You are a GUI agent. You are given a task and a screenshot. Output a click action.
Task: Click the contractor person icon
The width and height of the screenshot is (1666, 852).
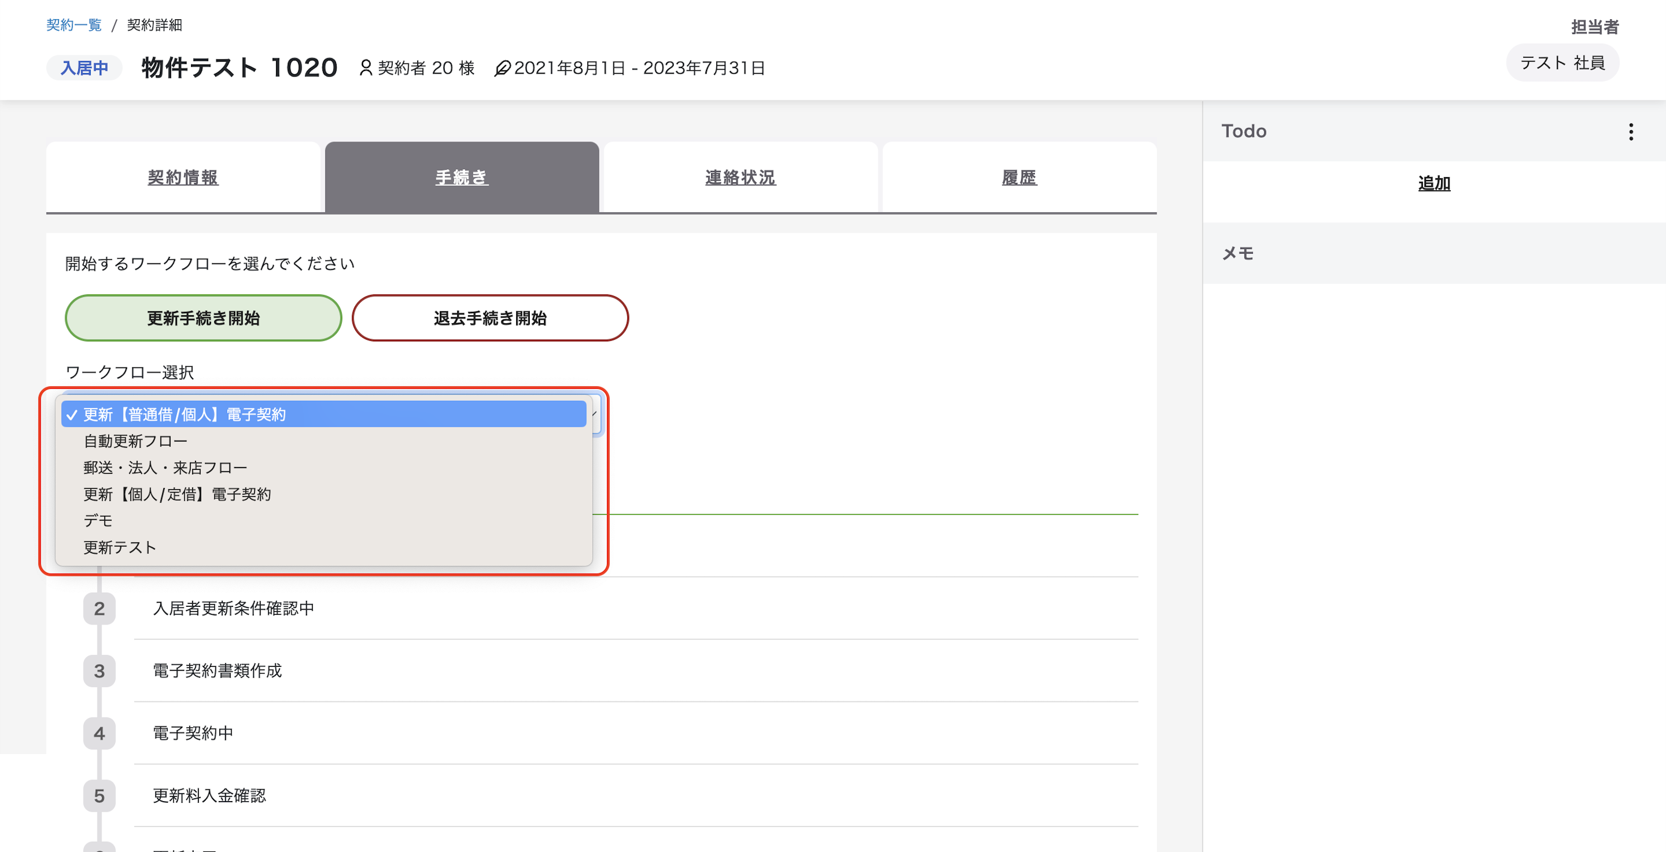365,68
